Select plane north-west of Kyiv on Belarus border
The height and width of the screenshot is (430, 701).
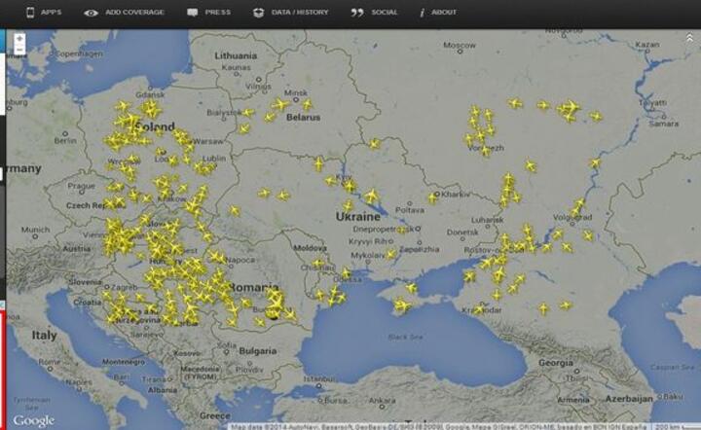(318, 163)
